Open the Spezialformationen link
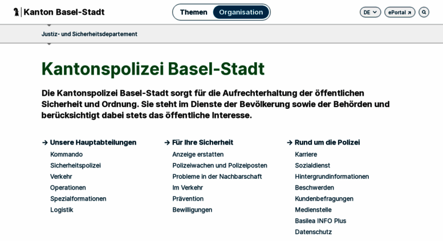443x241 pixels. point(78,199)
